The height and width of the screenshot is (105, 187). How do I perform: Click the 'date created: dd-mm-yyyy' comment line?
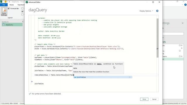[x=49, y=36]
